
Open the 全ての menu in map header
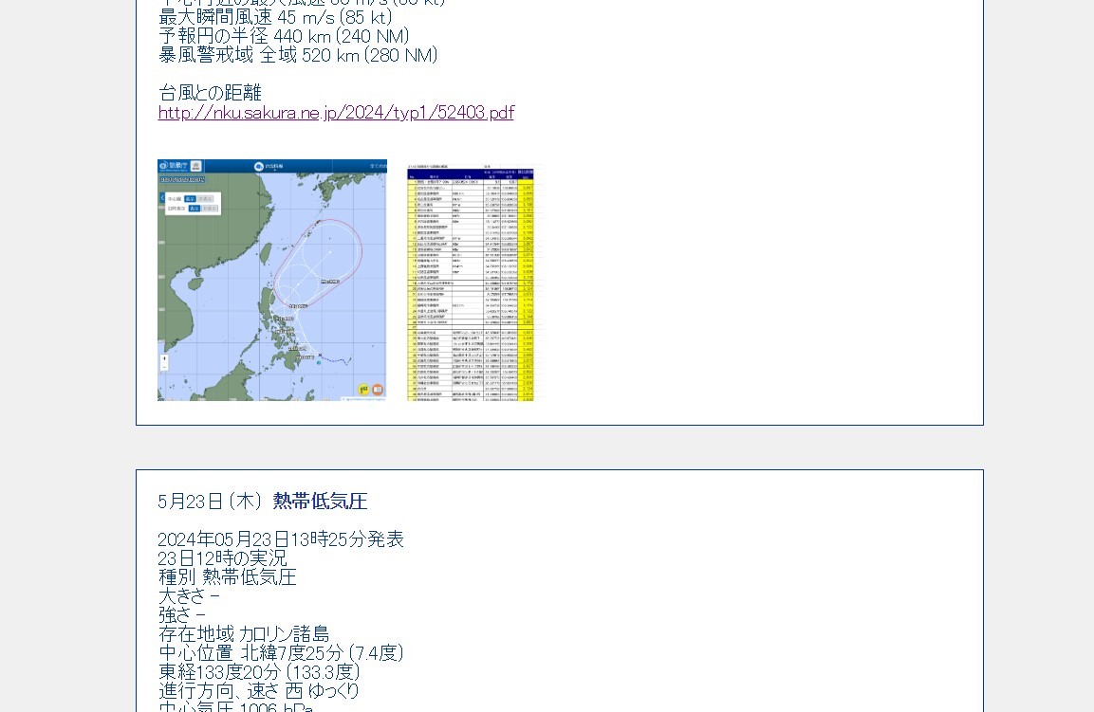377,166
